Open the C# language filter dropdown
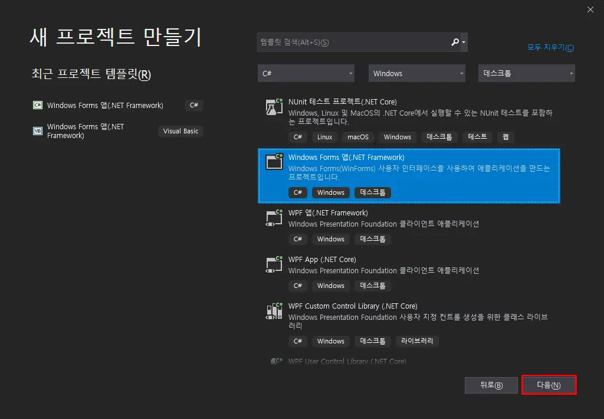The image size is (604, 419). click(x=306, y=73)
